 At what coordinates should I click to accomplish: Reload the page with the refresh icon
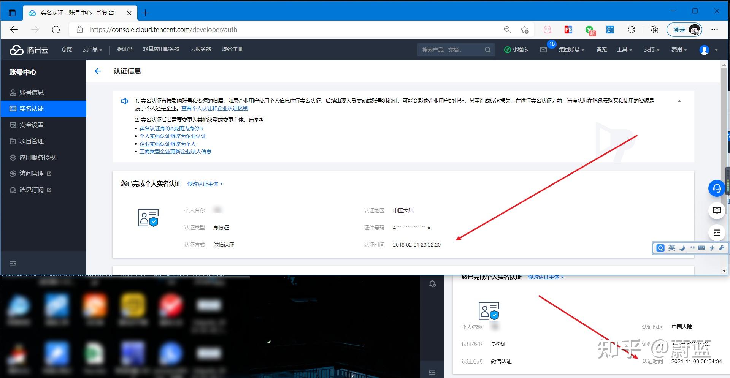pyautogui.click(x=56, y=30)
